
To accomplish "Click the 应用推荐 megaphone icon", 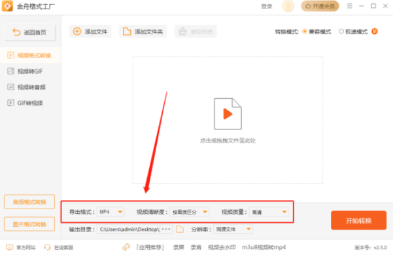I will tap(126, 247).
